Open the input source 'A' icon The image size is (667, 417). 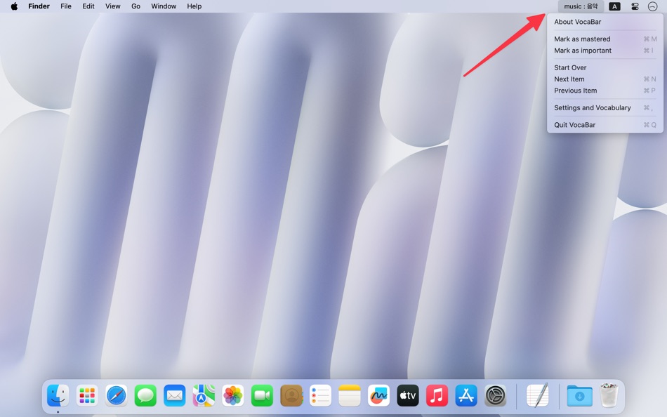pyautogui.click(x=614, y=6)
